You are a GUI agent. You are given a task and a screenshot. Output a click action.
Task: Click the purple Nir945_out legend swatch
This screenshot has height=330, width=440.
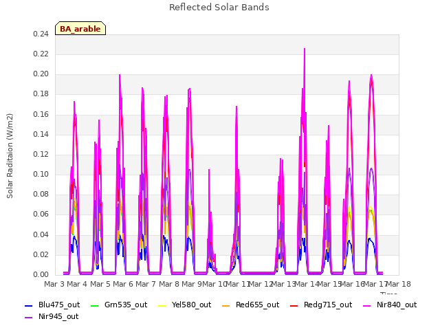tap(29, 318)
